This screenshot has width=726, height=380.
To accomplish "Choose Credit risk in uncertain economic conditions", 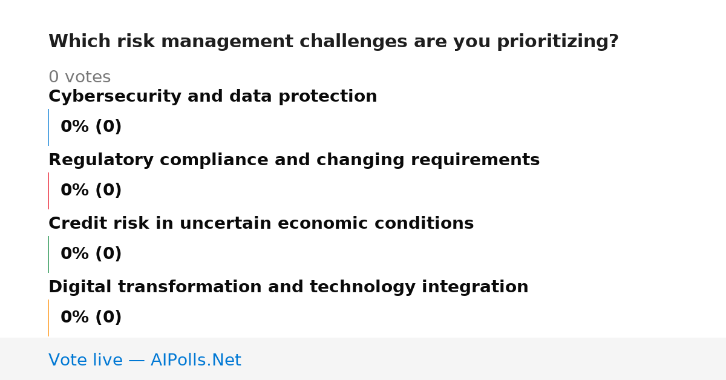I will [261, 224].
